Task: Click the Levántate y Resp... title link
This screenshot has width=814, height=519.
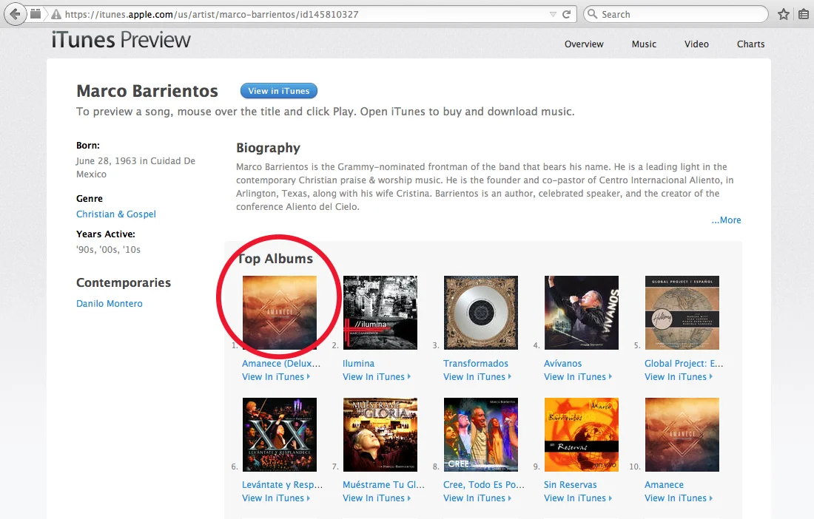Action: tap(283, 485)
